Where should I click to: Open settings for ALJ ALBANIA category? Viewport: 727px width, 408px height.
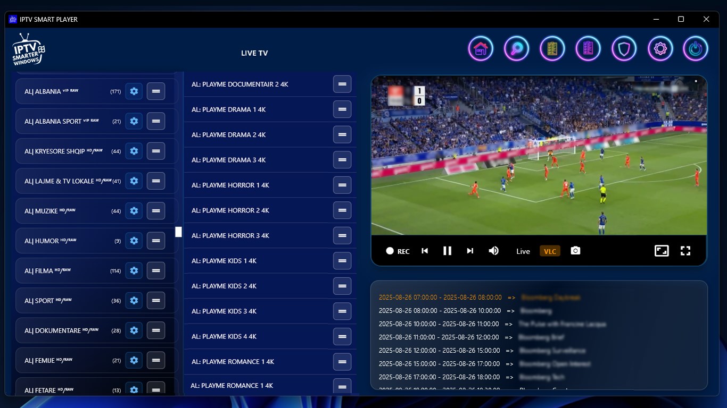(134, 91)
